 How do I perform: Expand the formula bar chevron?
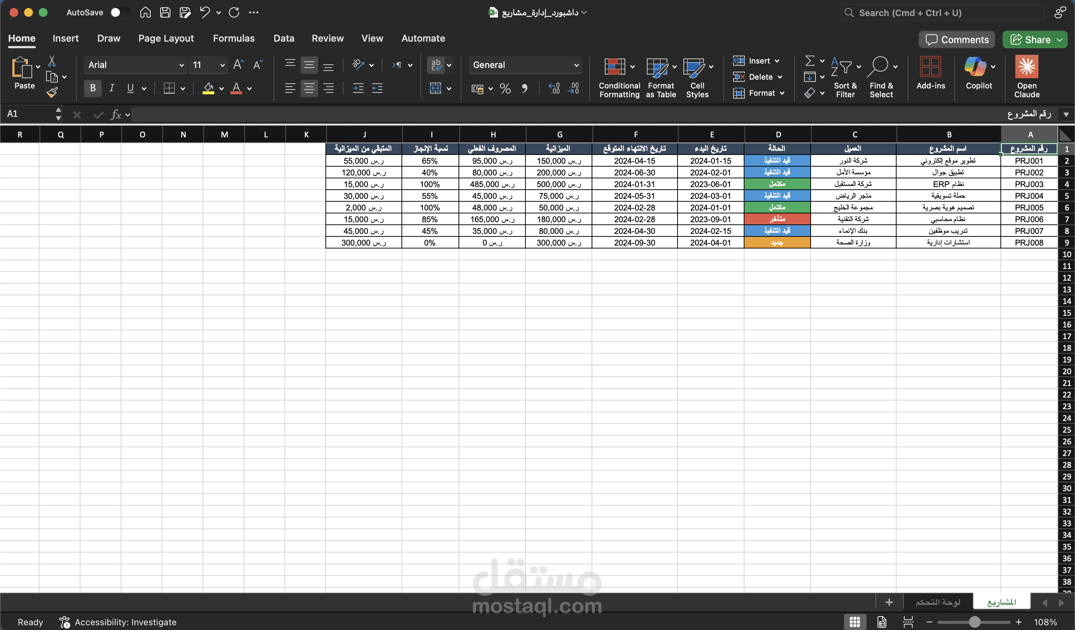click(x=1065, y=114)
